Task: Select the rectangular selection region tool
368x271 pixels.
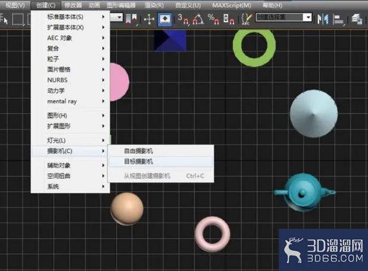Action: (18, 19)
